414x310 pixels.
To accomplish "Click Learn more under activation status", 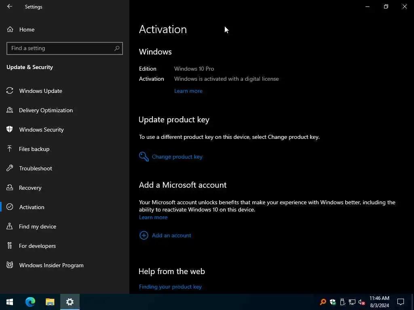I will pyautogui.click(x=188, y=91).
